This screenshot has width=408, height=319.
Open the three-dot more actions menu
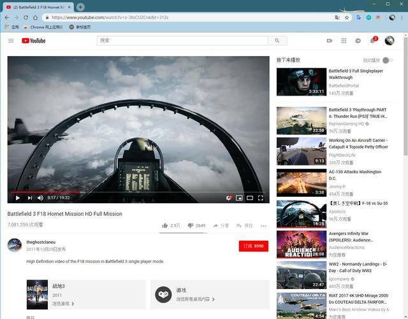coord(263,226)
